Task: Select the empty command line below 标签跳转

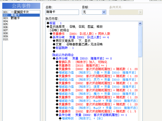Action: click(x=54, y=51)
